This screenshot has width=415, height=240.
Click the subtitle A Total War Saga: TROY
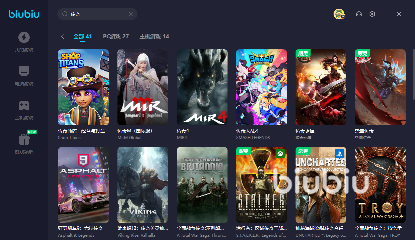(x=377, y=235)
